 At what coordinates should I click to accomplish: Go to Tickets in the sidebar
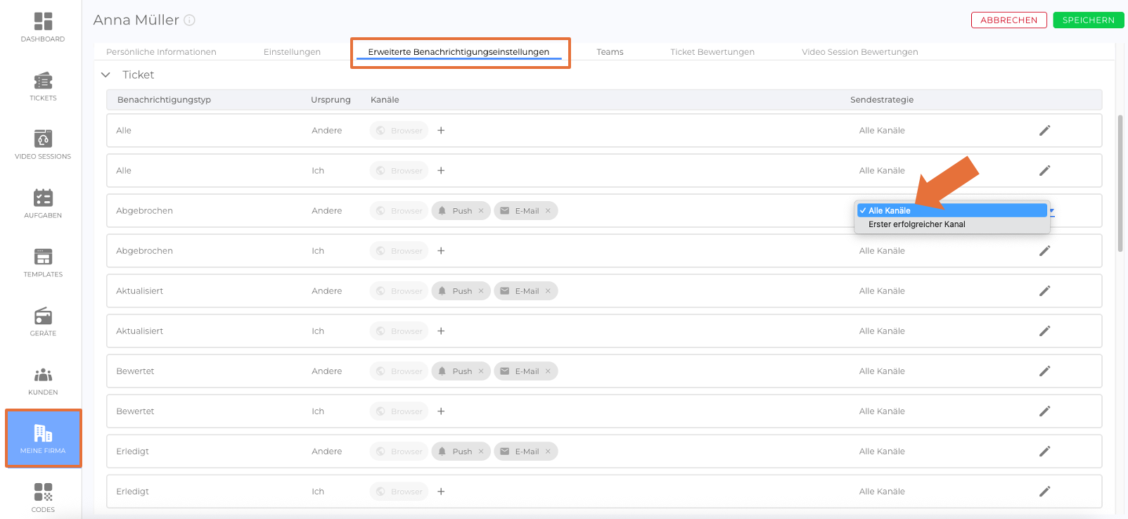tap(43, 86)
